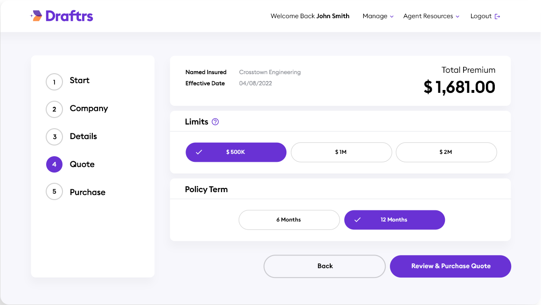Click the step 5 circle icon
Image resolution: width=541 pixels, height=305 pixels.
54,192
